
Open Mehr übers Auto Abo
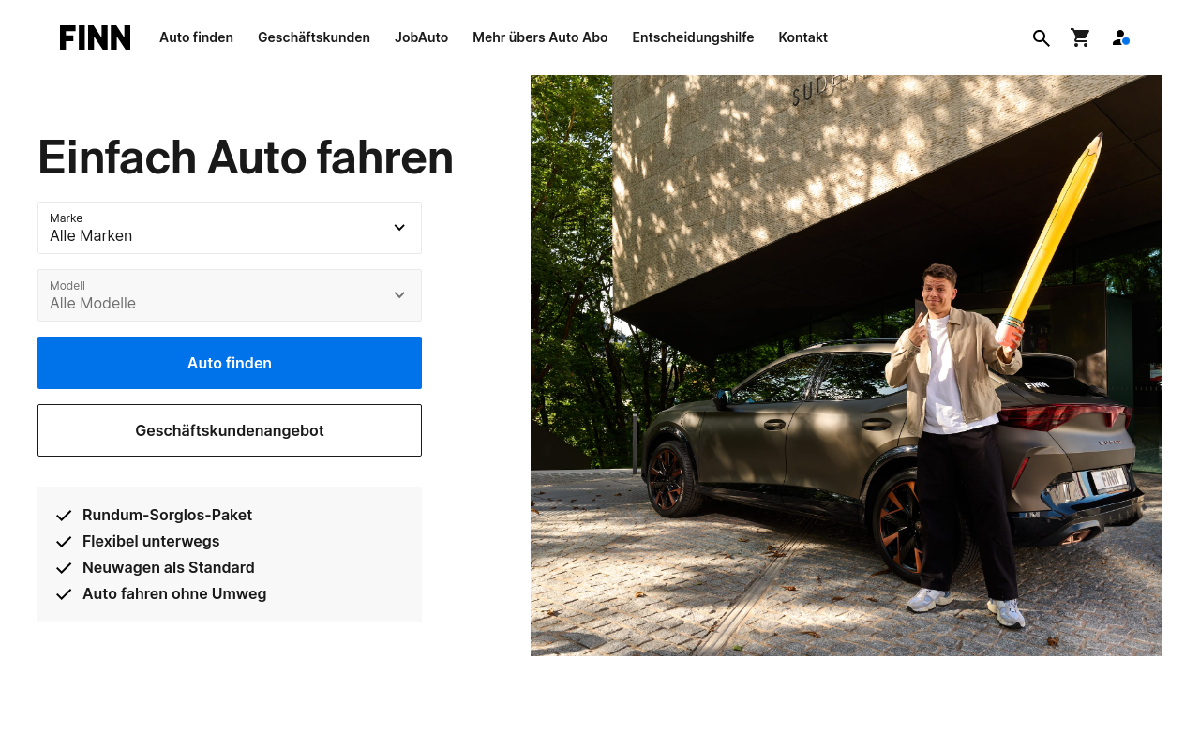coord(540,37)
